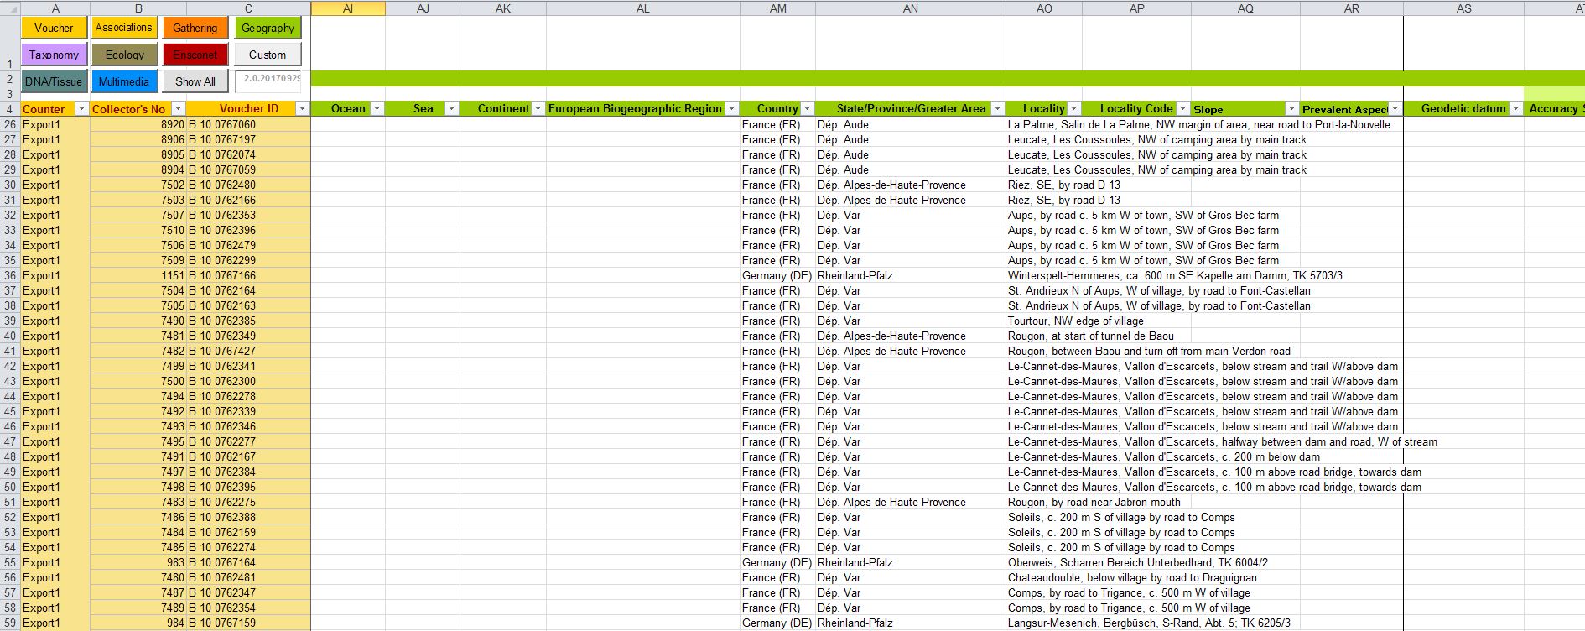Click locality 'Oberweis, Scharren Bereich Unterbedhard'
The height and width of the screenshot is (631, 1585).
point(1138,562)
